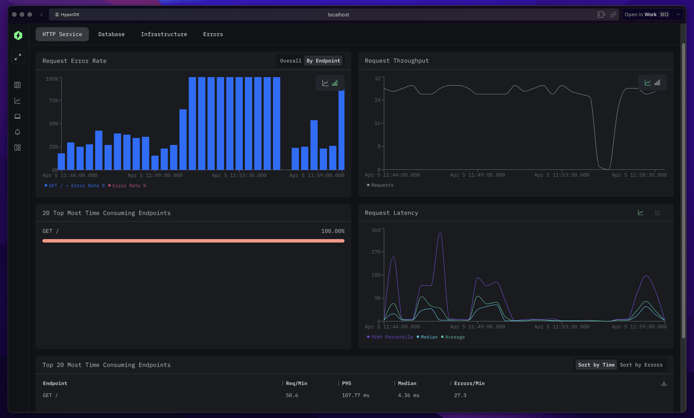The width and height of the screenshot is (694, 418).
Task: Choose Sort by Time
Action: coord(596,365)
